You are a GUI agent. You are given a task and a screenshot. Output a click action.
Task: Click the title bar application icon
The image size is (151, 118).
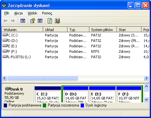pos(4,5)
